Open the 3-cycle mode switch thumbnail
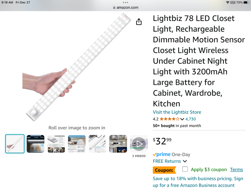 (56, 143)
